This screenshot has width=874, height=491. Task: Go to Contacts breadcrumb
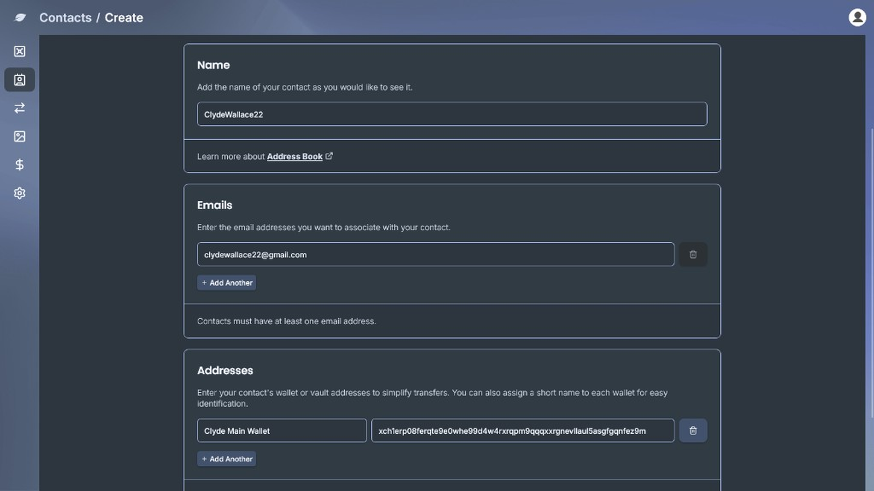(66, 17)
